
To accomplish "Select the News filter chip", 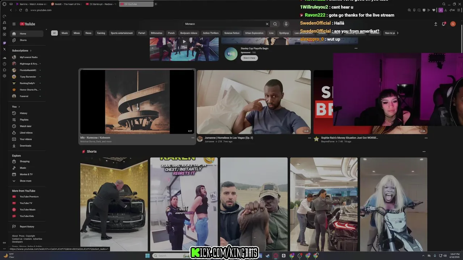I will pos(88,33).
